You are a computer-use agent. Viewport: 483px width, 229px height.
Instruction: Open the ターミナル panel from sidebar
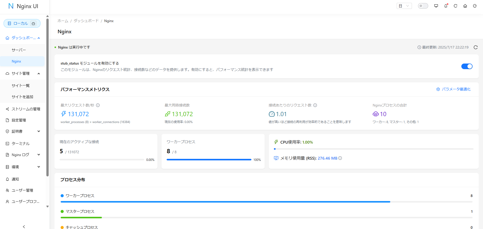point(21,143)
